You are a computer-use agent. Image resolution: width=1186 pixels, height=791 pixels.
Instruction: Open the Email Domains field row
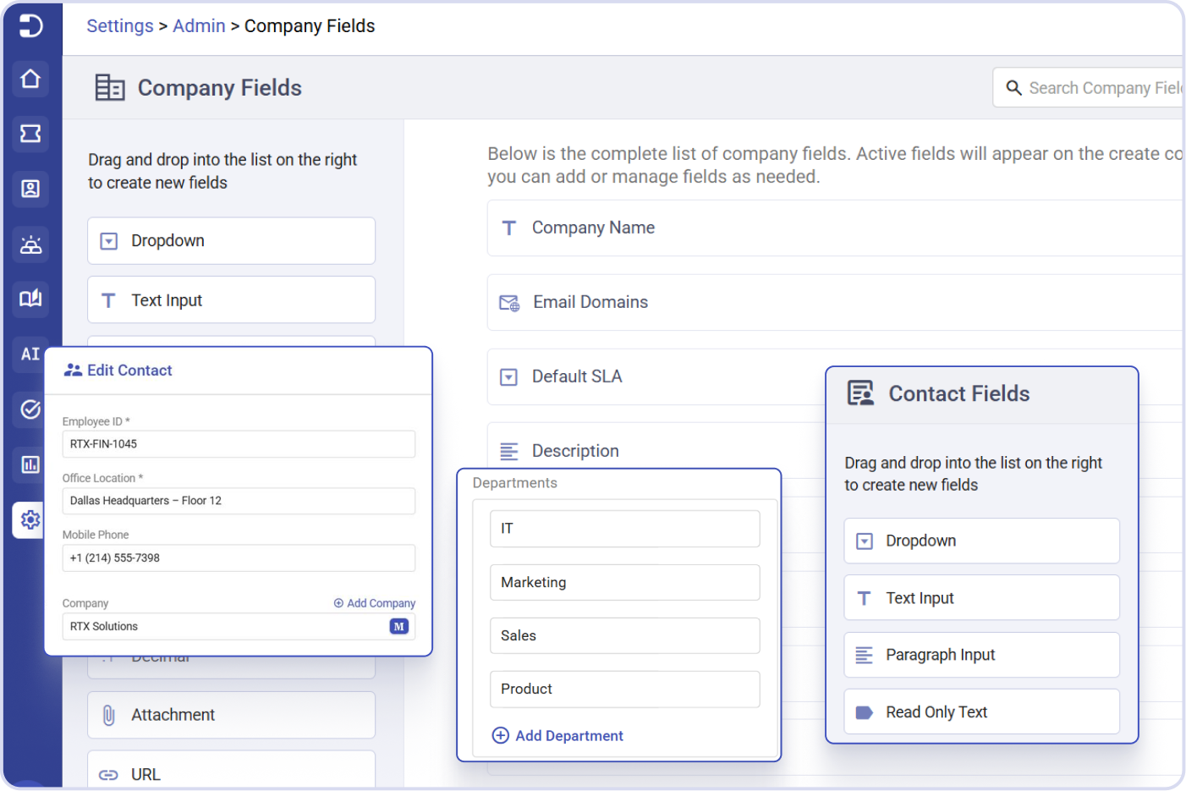pyautogui.click(x=836, y=303)
